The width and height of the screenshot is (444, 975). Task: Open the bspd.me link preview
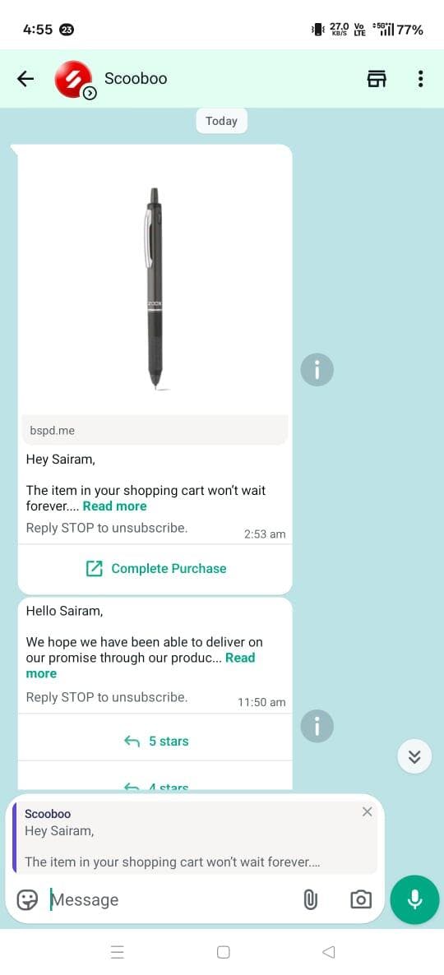pyautogui.click(x=155, y=430)
